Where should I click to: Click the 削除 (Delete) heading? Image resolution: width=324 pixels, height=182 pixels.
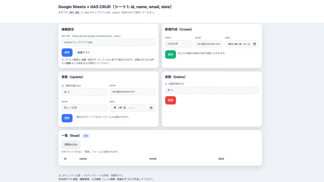175,77
